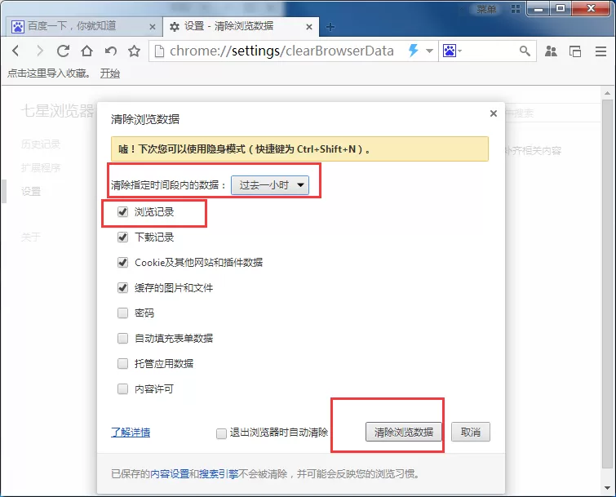The image size is (616, 497).
Task: Open the 过去一小时 time range dropdown
Action: point(270,184)
